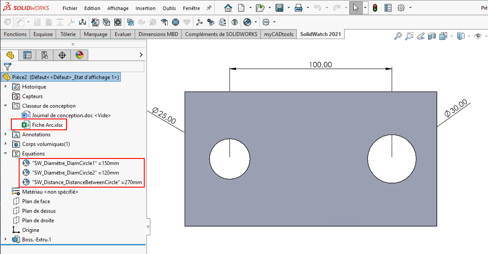
Task: Open the ConfigurationManager tab icon
Action: pos(45,55)
